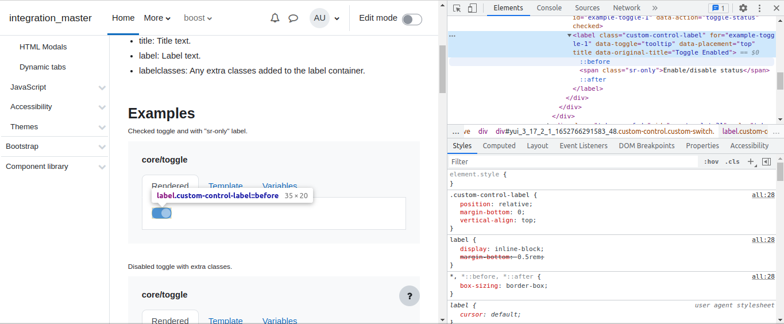Screen dimensions: 784x324
Task: Toggle the device toolbar icon
Action: (x=472, y=8)
